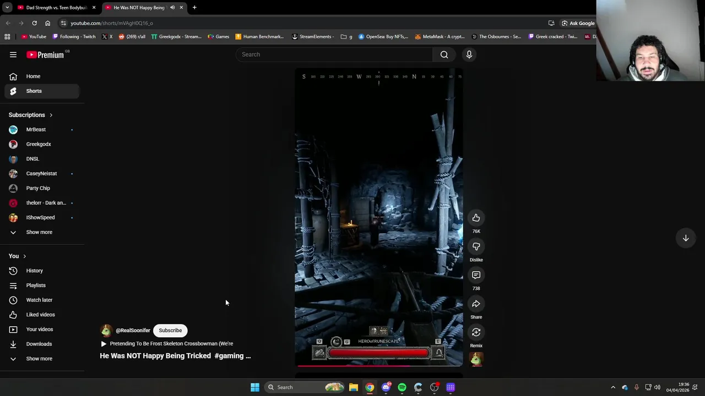Open the YouTube hamburger guide menu
The image size is (705, 396).
point(13,54)
